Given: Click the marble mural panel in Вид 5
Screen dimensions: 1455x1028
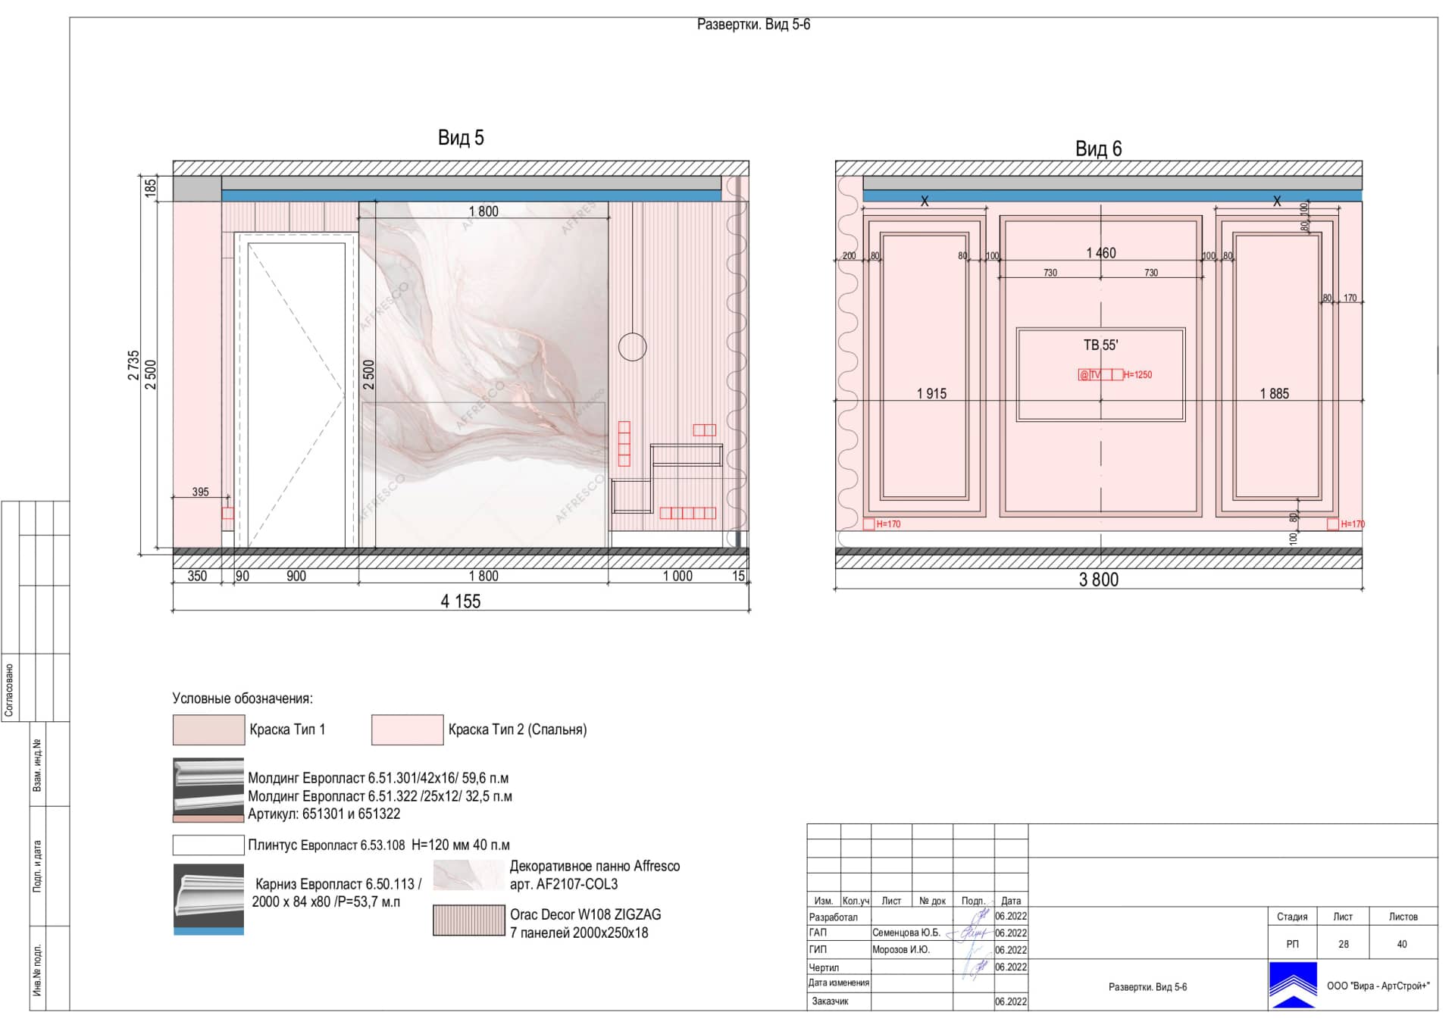Looking at the screenshot, I should (x=483, y=374).
